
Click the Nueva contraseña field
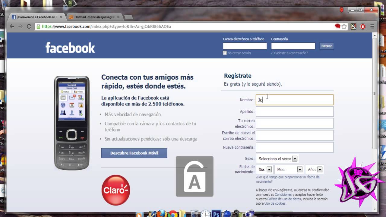(x=295, y=147)
